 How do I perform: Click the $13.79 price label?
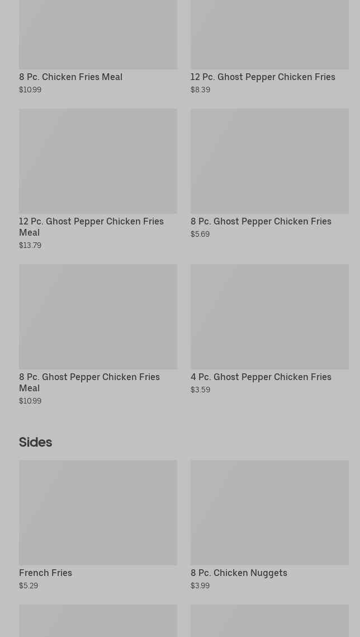click(x=30, y=245)
